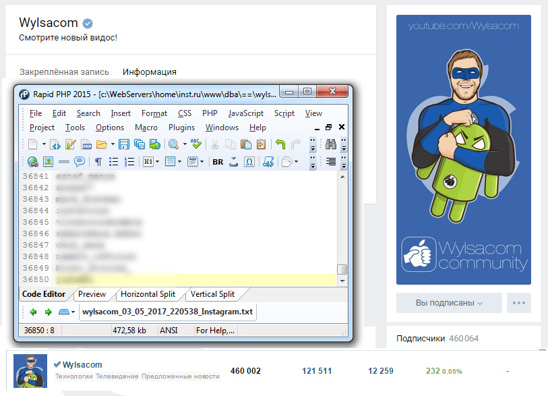Open the Format menu
548x396 pixels.
click(154, 113)
